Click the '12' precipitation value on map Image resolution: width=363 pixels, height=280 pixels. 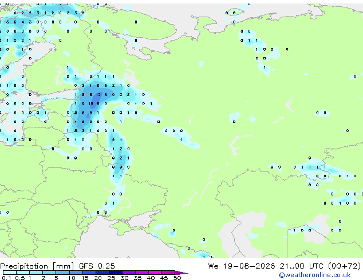tap(98, 94)
